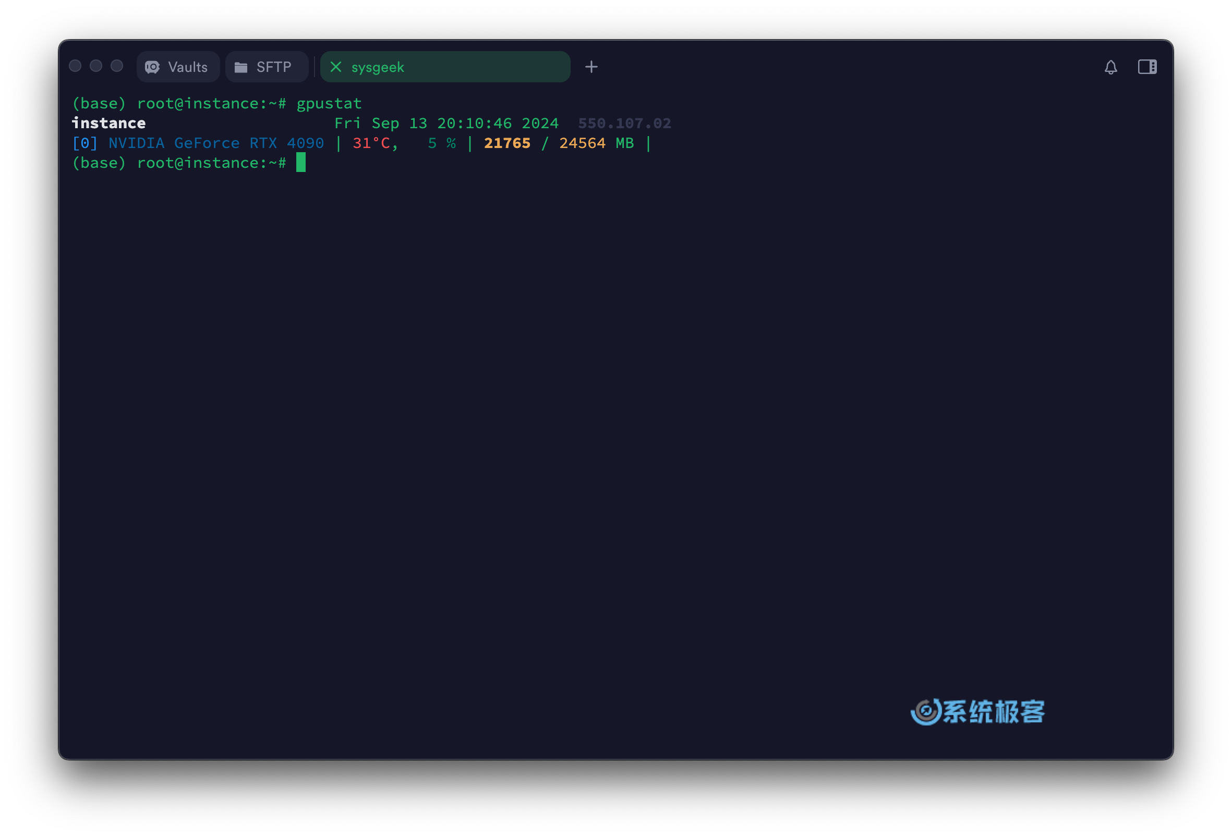Click 'NVIDIA GeForce RTX 4090' text

216,143
